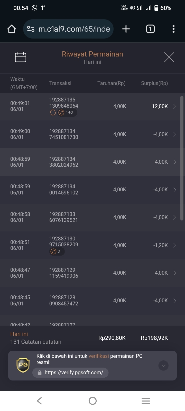Open the browser three-dot menu
This screenshot has width=185, height=411.
173,29
